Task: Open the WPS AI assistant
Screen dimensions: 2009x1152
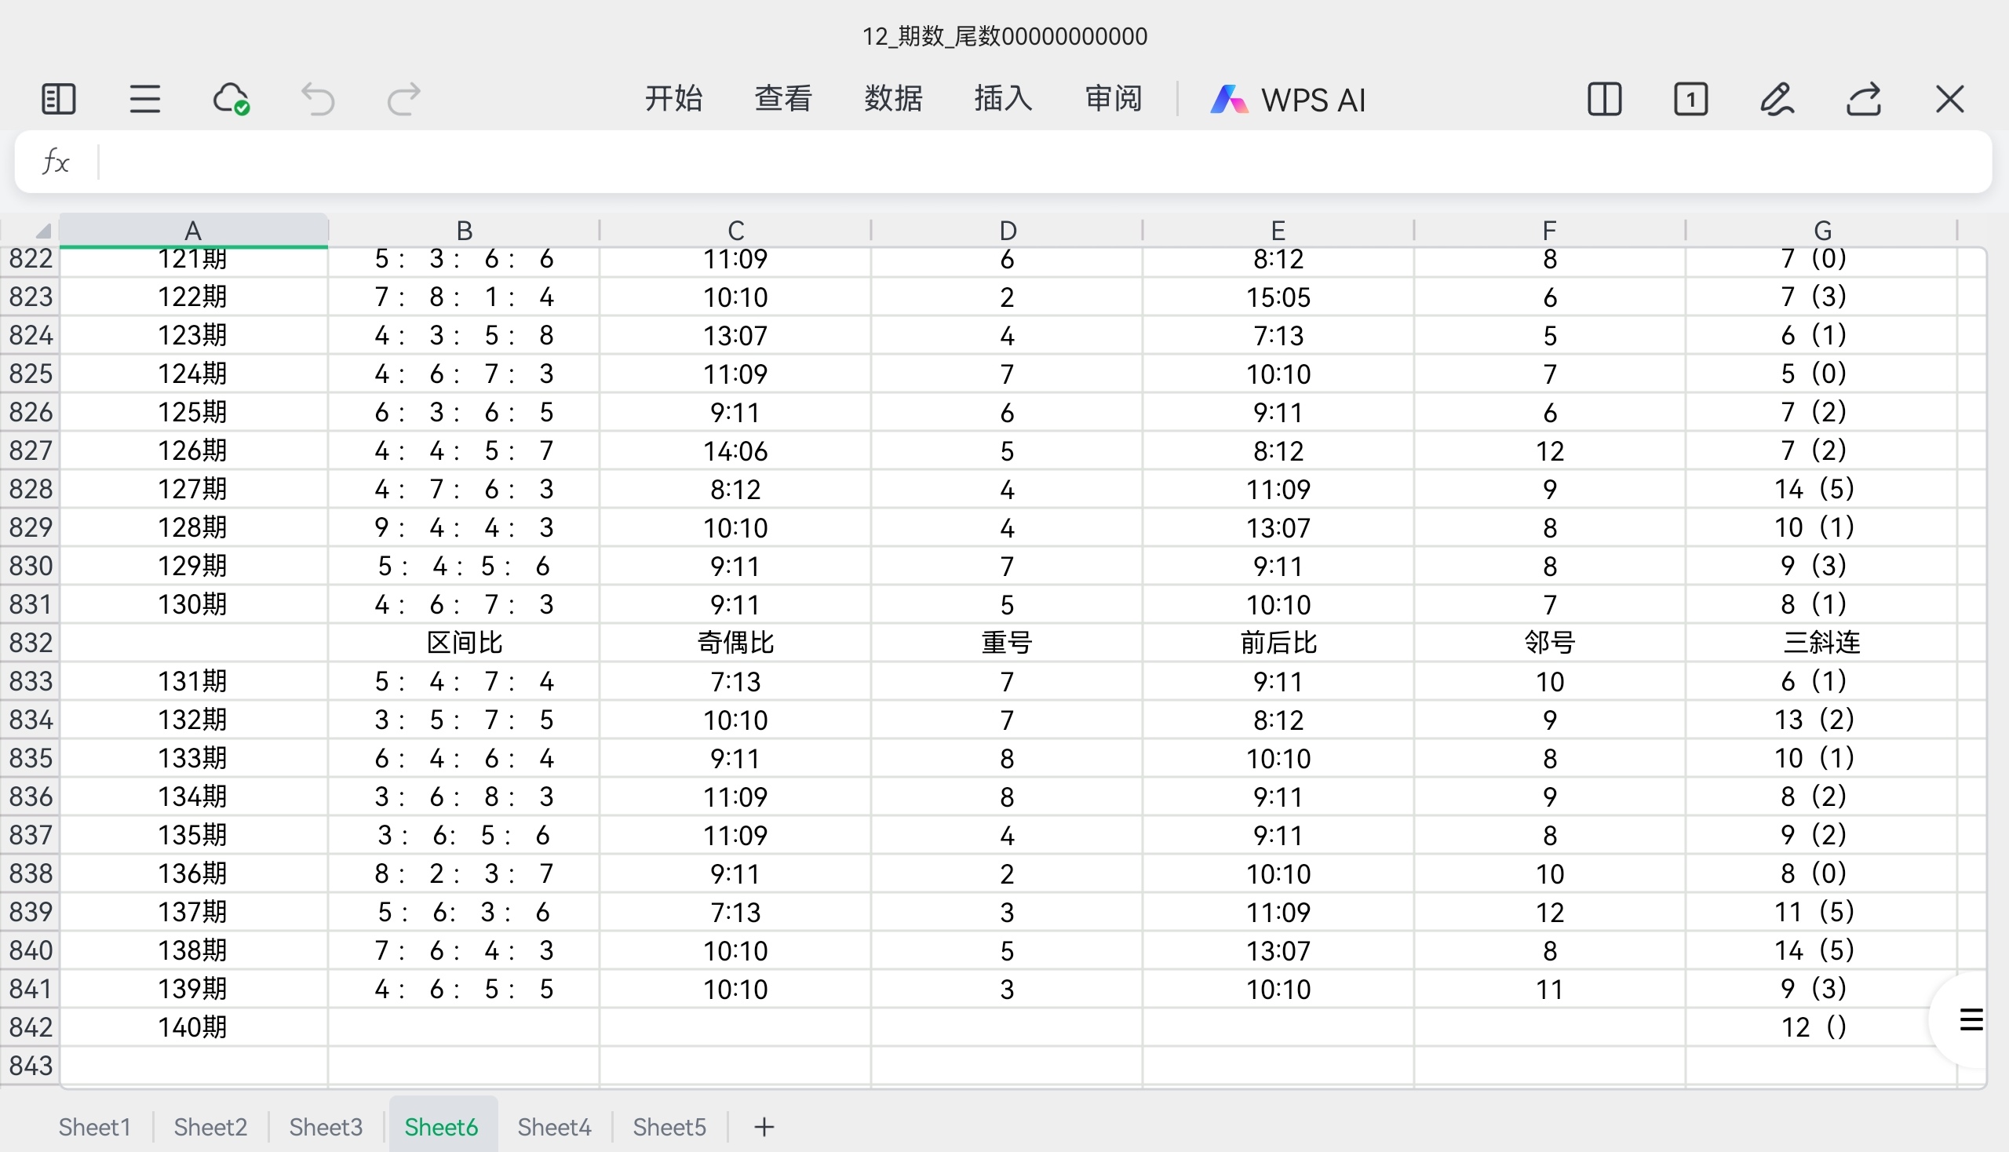Action: (1288, 100)
